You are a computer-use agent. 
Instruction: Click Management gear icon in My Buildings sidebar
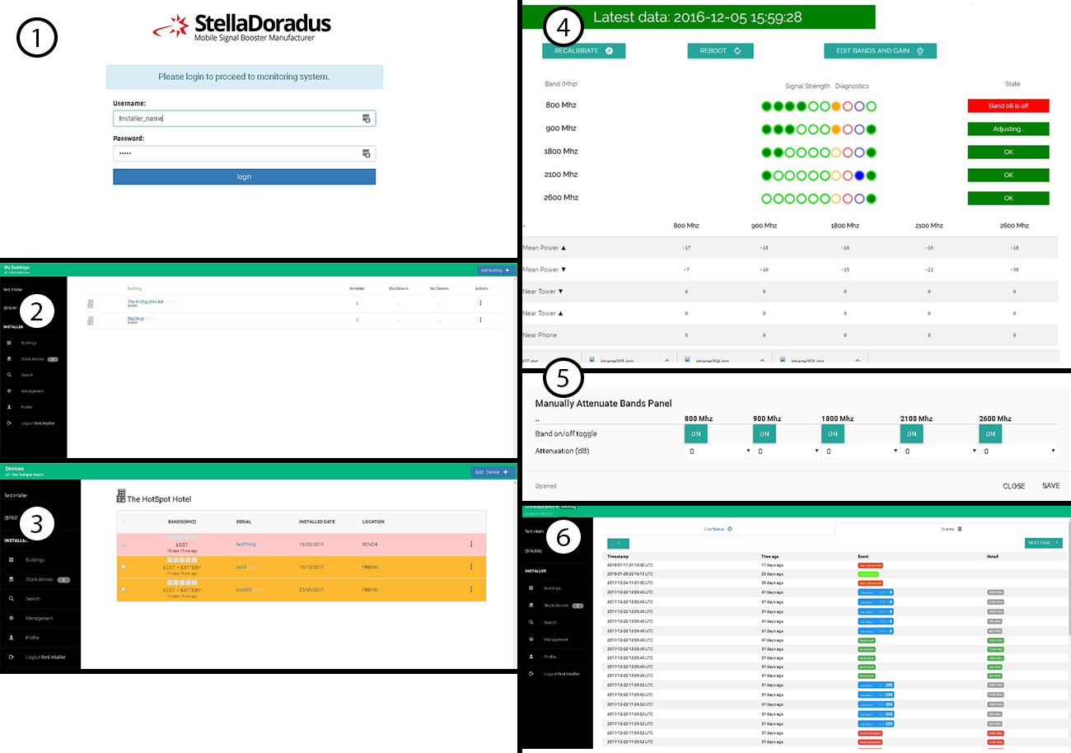click(9, 391)
